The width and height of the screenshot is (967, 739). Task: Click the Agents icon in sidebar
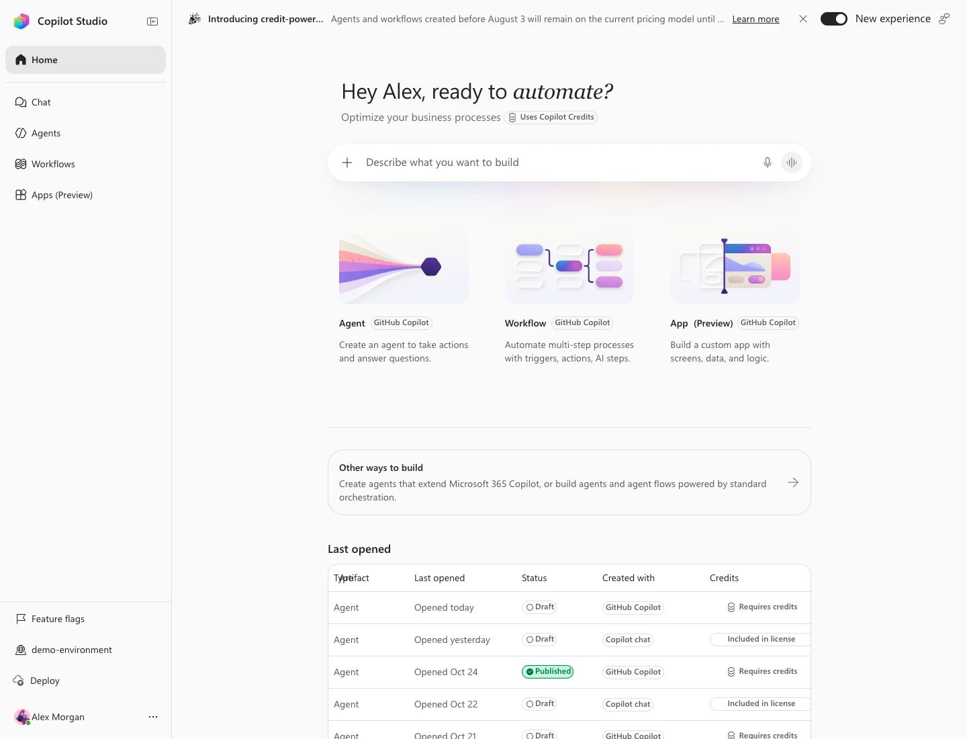(x=21, y=133)
